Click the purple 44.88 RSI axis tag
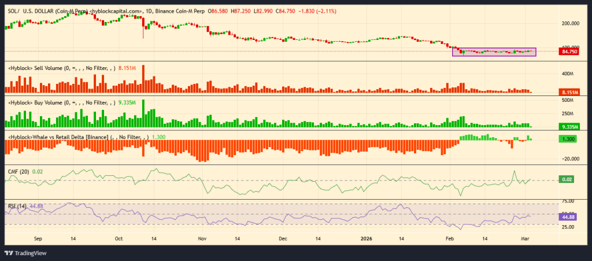592x261 pixels. click(x=569, y=216)
